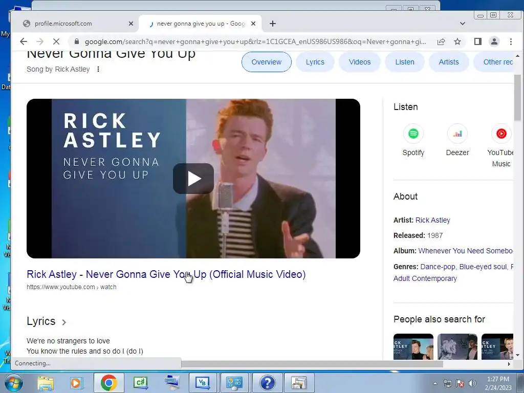Viewport: 524px width, 393px height.
Task: Click the volume speaker tray icon
Action: [x=472, y=383]
